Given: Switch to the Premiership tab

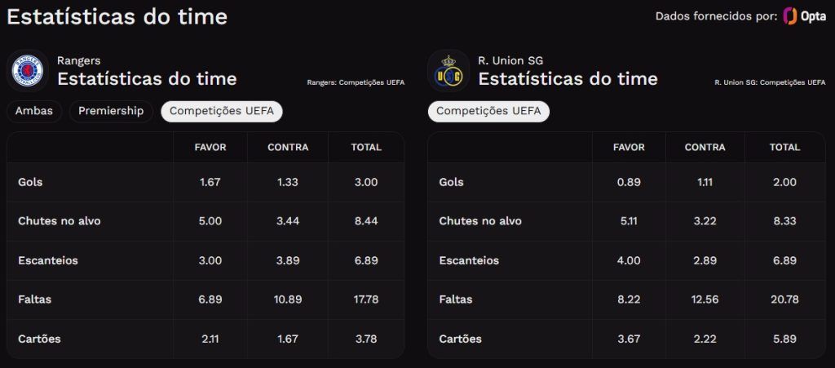Looking at the screenshot, I should point(111,111).
